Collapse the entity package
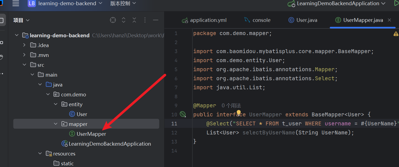 coord(56,104)
